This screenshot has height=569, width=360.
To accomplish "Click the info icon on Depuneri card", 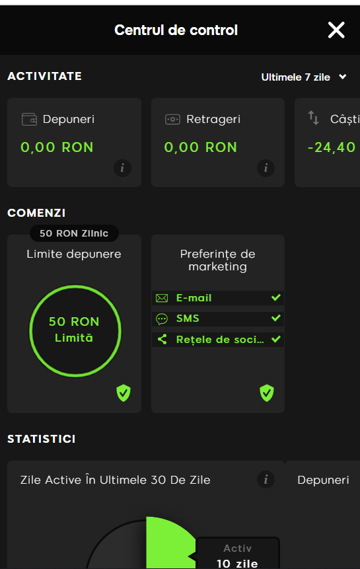I will (x=123, y=168).
